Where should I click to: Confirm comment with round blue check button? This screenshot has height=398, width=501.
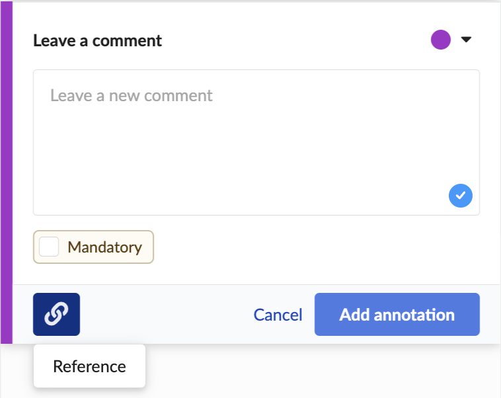point(461,196)
